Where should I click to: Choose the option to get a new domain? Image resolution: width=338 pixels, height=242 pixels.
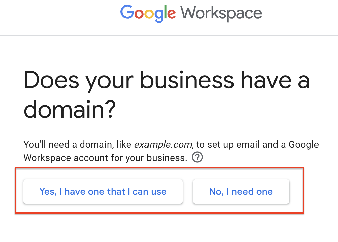(x=241, y=191)
